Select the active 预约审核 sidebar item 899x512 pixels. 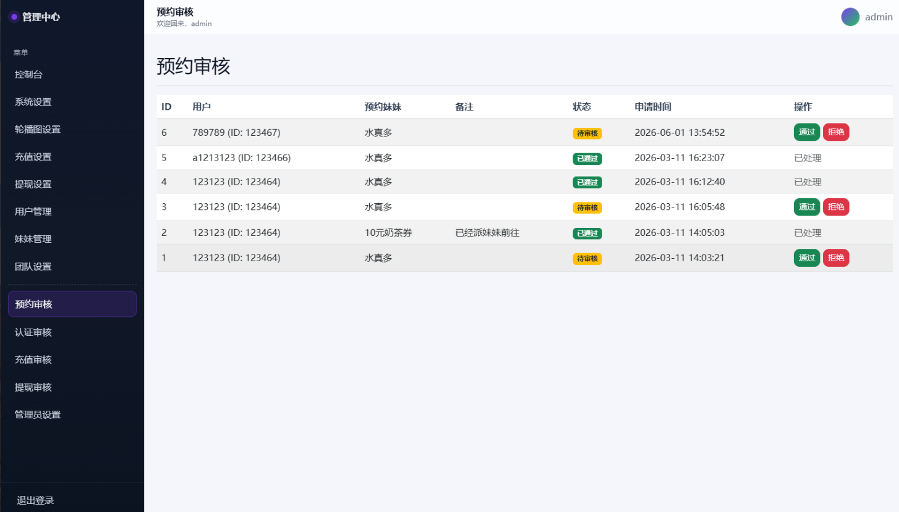tap(72, 304)
